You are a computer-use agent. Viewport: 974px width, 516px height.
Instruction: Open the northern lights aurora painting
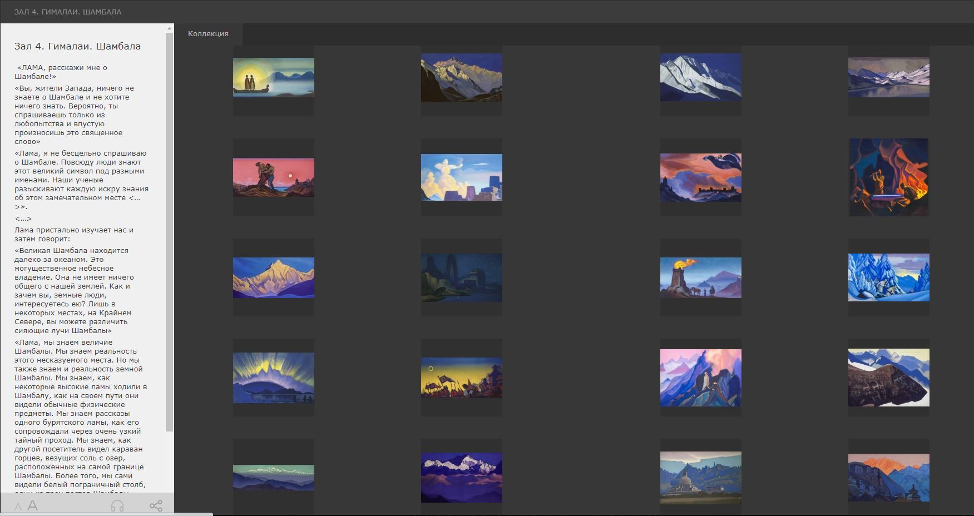point(273,378)
